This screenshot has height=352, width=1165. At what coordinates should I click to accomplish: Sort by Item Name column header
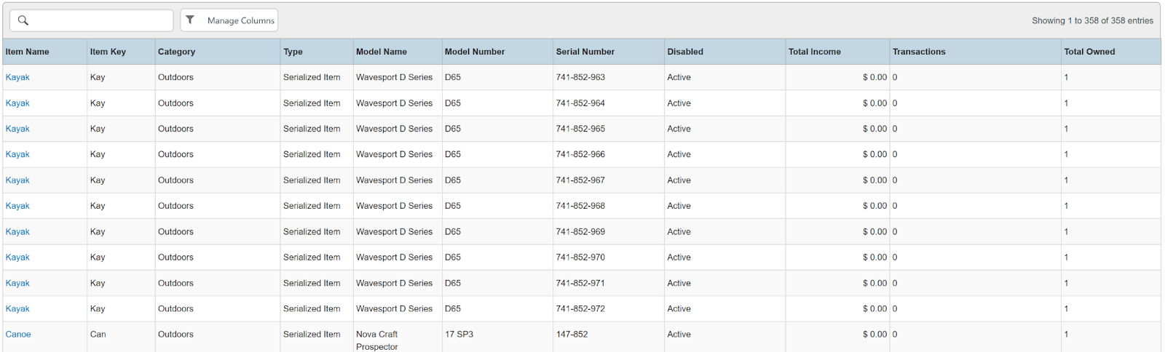(x=28, y=52)
